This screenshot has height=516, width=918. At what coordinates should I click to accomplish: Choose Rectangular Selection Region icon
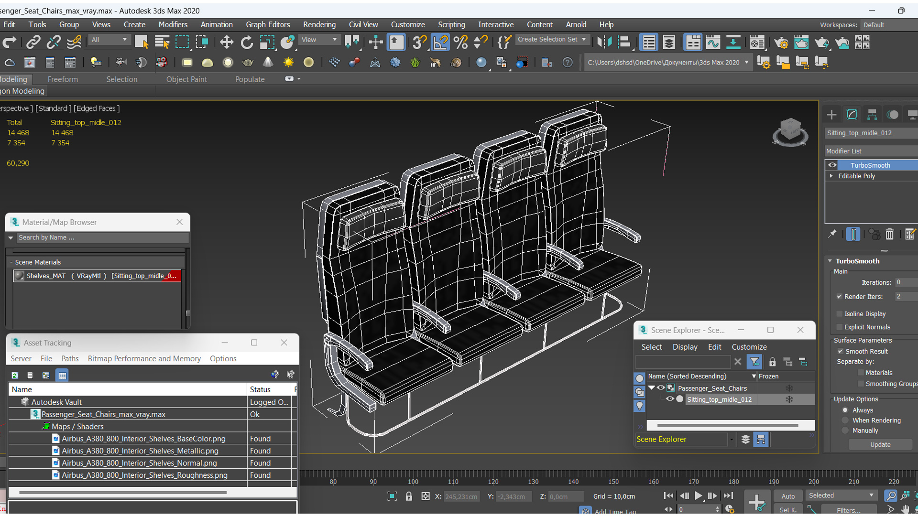tap(182, 43)
